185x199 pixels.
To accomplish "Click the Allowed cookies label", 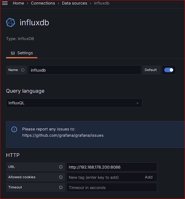I will (22, 177).
